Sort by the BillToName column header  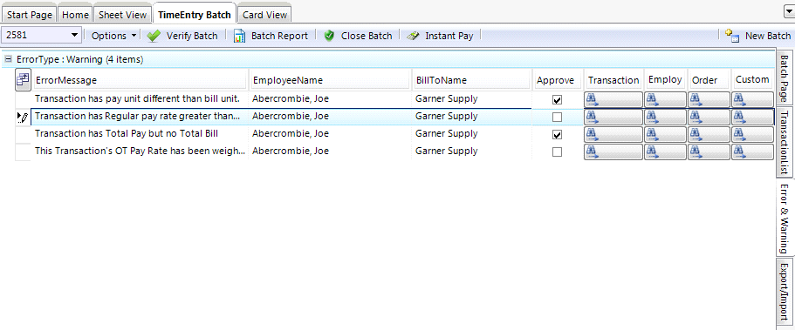point(472,80)
